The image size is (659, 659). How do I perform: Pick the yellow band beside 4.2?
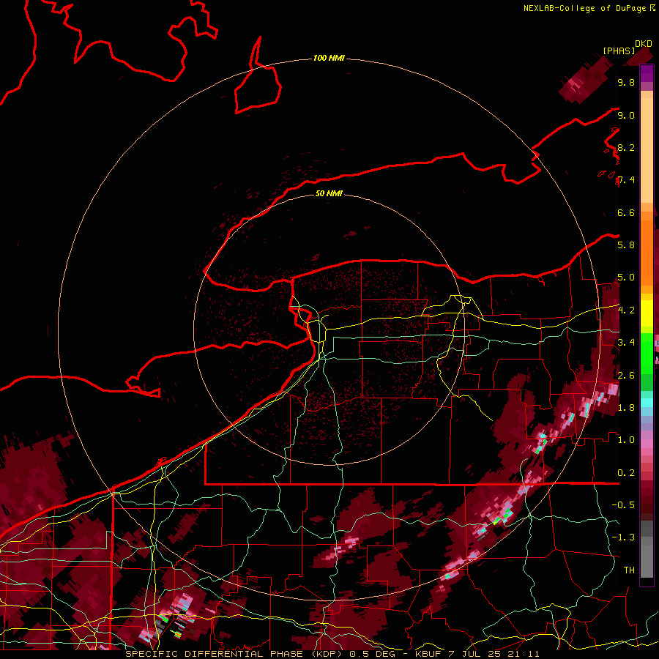point(647,313)
